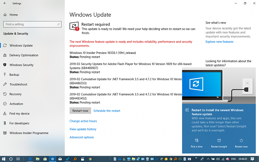
Task: Open the battery status tray icon
Action: (213, 159)
